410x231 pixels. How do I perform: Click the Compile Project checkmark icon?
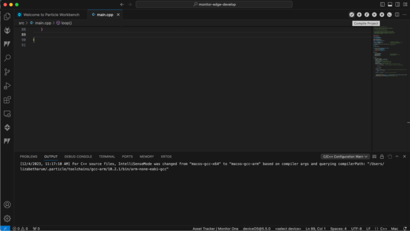coord(352,15)
